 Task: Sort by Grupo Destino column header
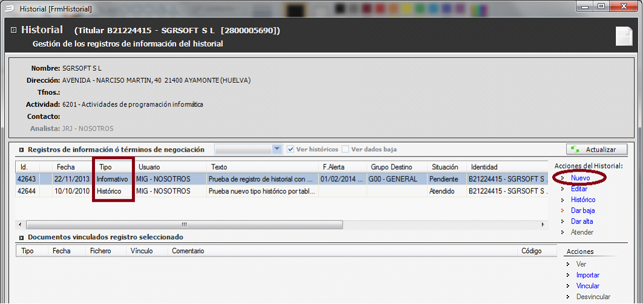pos(396,167)
